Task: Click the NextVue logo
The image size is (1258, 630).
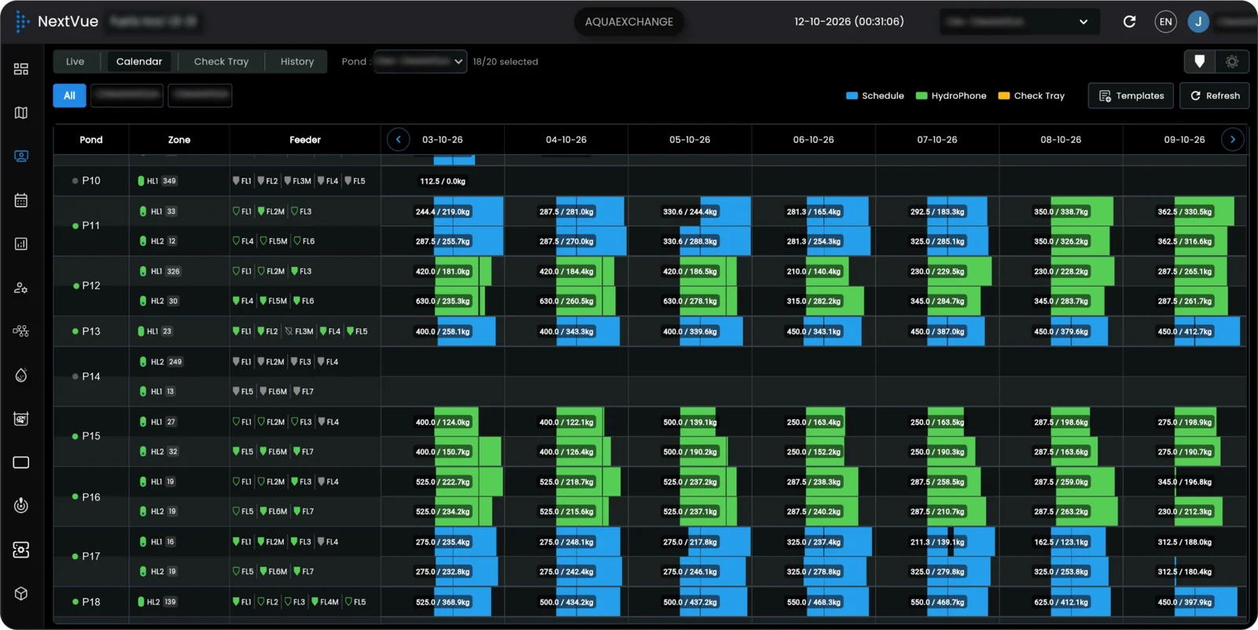Action: (x=57, y=22)
